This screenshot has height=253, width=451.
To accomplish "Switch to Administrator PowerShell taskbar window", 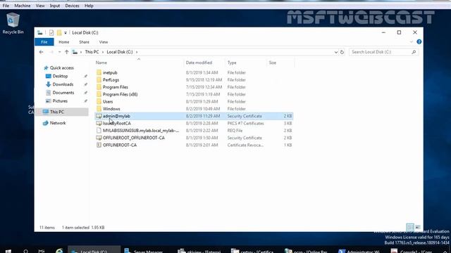I will pyautogui.click(x=360, y=251).
